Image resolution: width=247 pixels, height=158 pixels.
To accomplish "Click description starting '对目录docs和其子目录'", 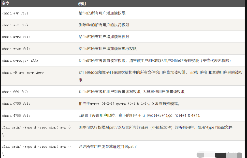I will click(161, 76).
